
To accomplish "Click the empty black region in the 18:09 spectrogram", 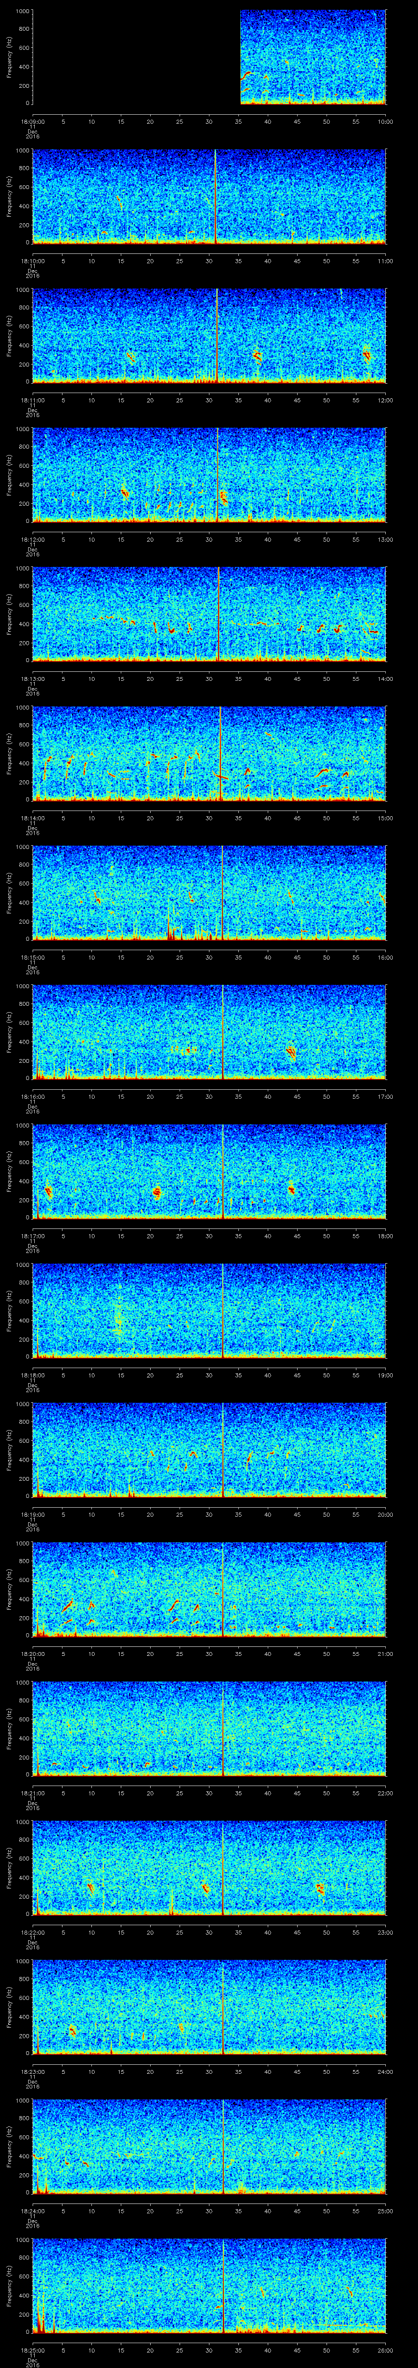I will tap(136, 57).
